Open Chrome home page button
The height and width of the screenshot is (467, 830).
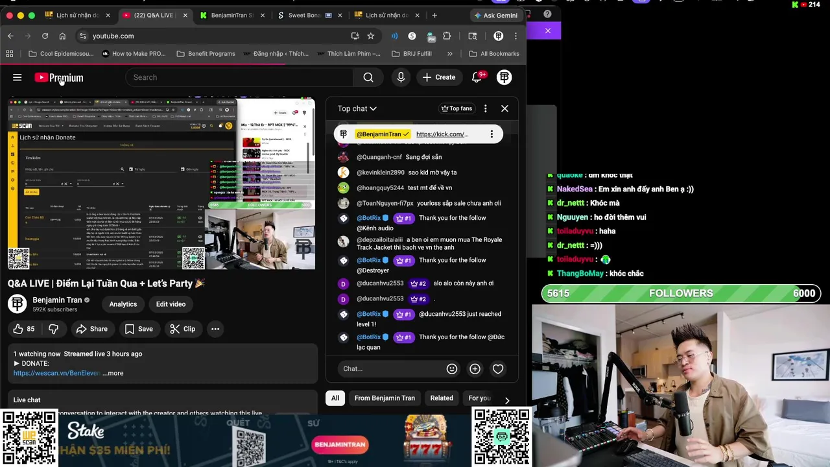point(62,36)
